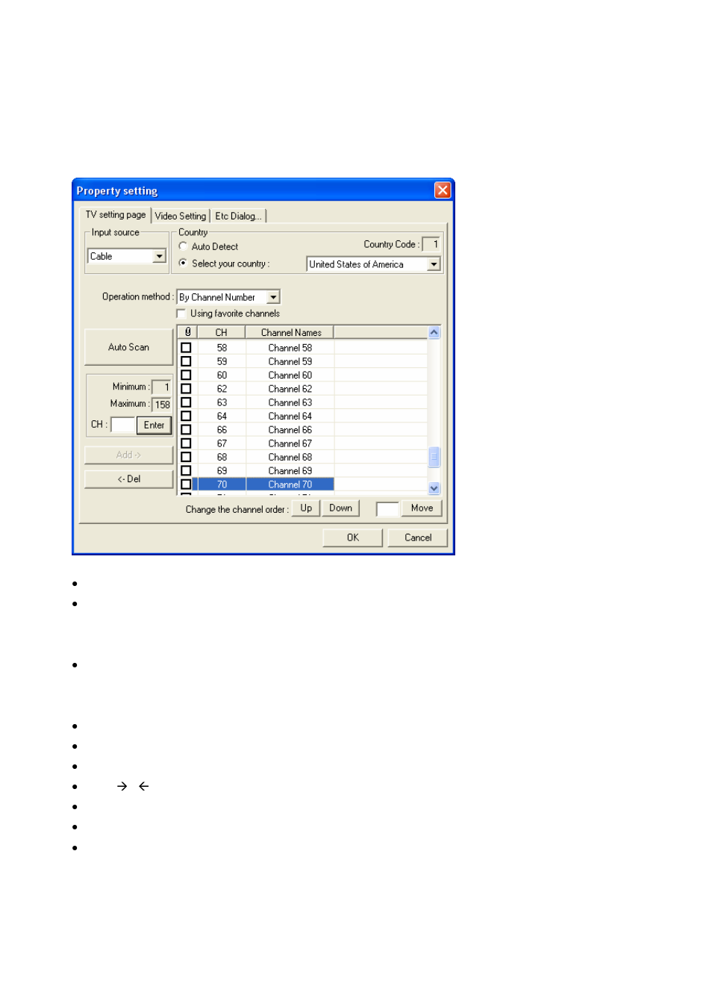Click the paperclip column header icon
Screen dimensions: 712x1007
187,332
